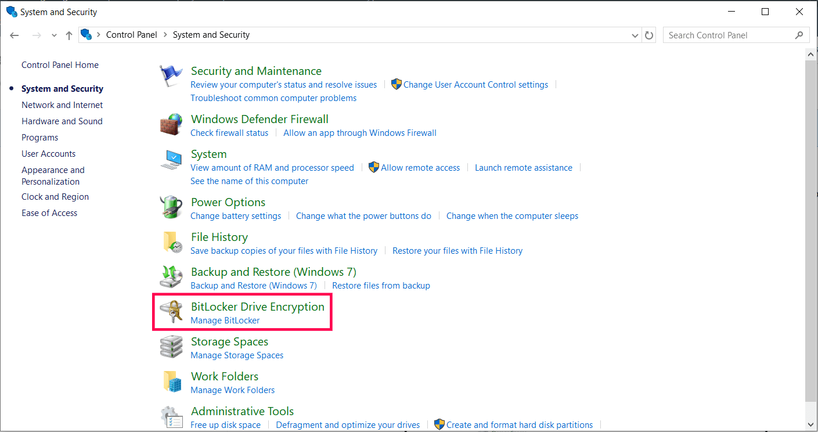Click the vertical scrollbar down arrow
The image size is (818, 432).
(x=812, y=426)
